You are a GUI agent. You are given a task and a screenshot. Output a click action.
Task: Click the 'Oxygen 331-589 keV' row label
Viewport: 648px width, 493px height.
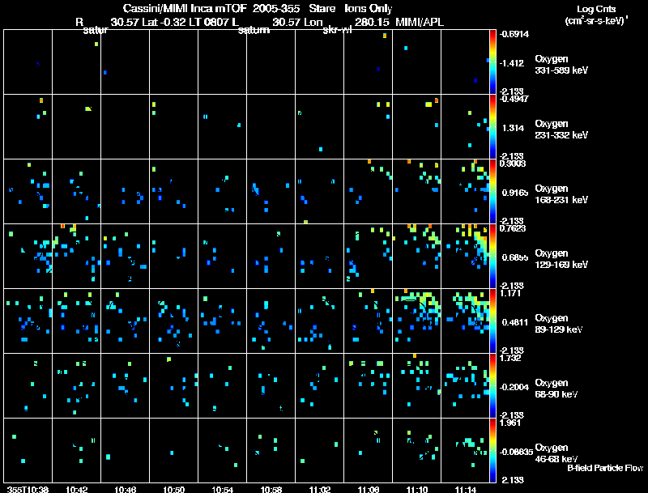(x=561, y=65)
